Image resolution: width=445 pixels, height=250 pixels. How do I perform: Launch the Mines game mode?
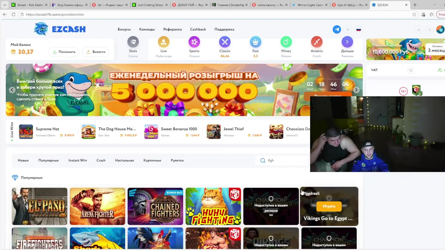click(286, 47)
